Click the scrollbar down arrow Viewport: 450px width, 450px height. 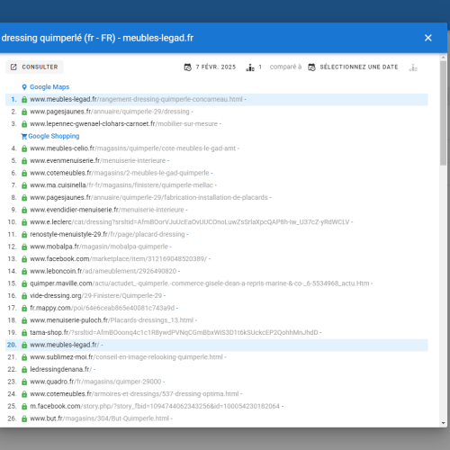444,423
